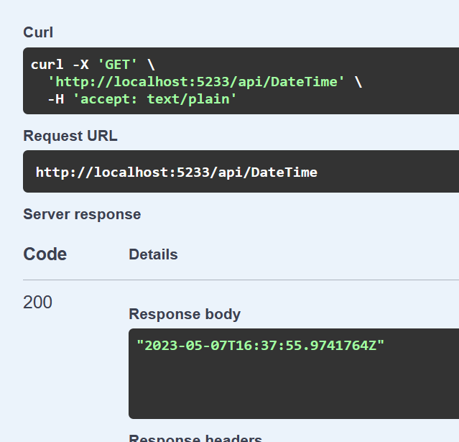Click empty area below the response timestamp

click(287, 388)
